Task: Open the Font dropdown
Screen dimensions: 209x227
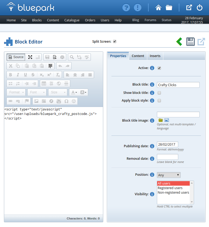Action: [37, 92]
